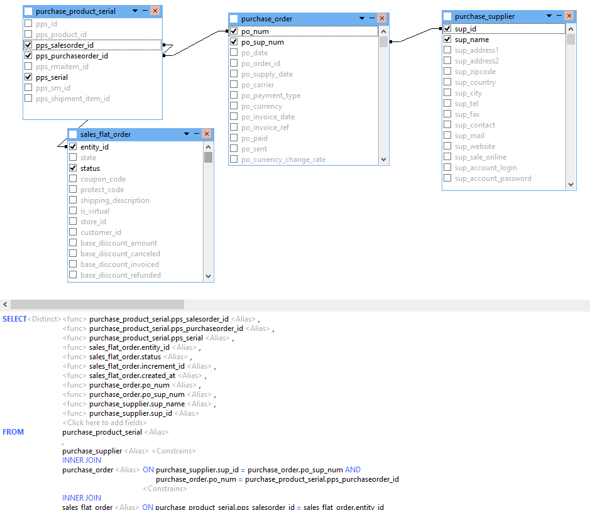
Task: Toggle select-all checkbox in purchase_order header
Action: click(x=234, y=19)
